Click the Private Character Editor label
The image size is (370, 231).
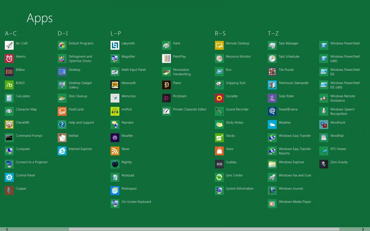(190, 109)
